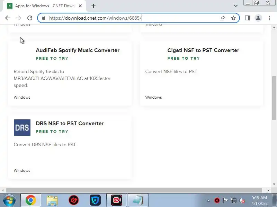
Task: Open Chrome profile account menu
Action: tap(258, 18)
